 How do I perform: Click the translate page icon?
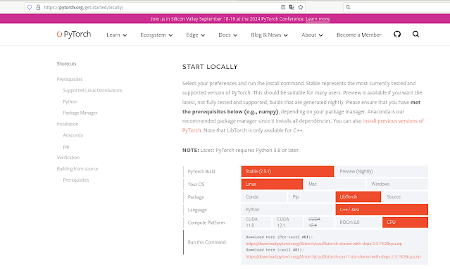point(292,7)
